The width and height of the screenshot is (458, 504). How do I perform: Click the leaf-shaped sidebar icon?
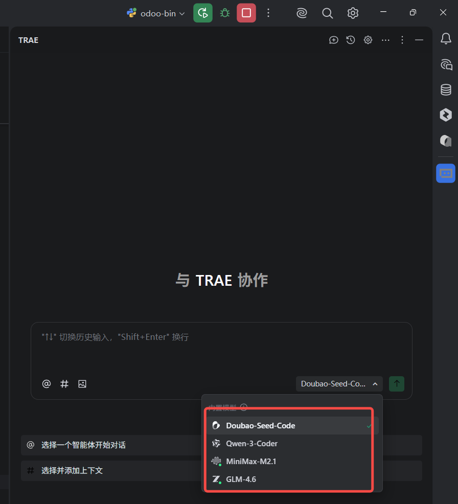446,141
